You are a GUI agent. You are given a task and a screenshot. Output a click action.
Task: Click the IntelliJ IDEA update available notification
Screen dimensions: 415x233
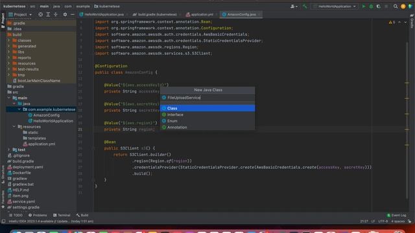(51, 221)
